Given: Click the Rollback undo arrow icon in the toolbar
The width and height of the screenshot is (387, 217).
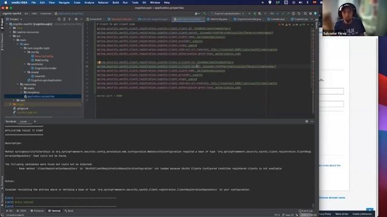Looking at the screenshot, I should pyautogui.click(x=299, y=13).
